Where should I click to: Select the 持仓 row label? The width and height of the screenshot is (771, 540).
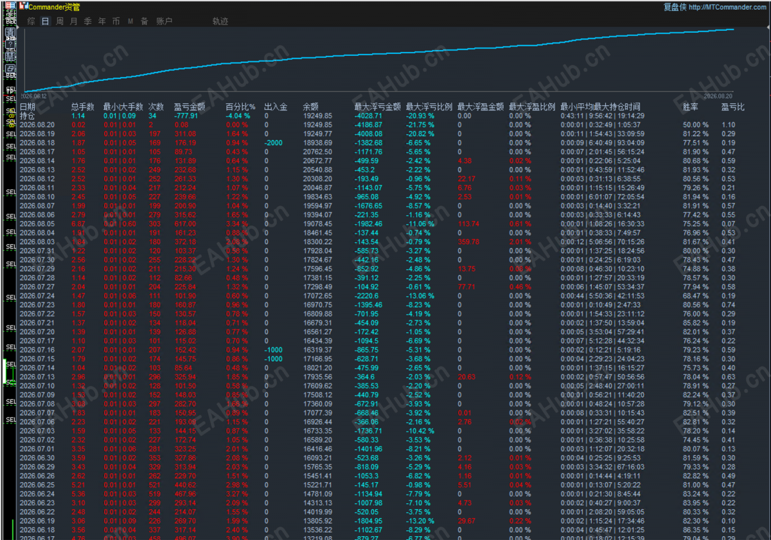coord(28,116)
